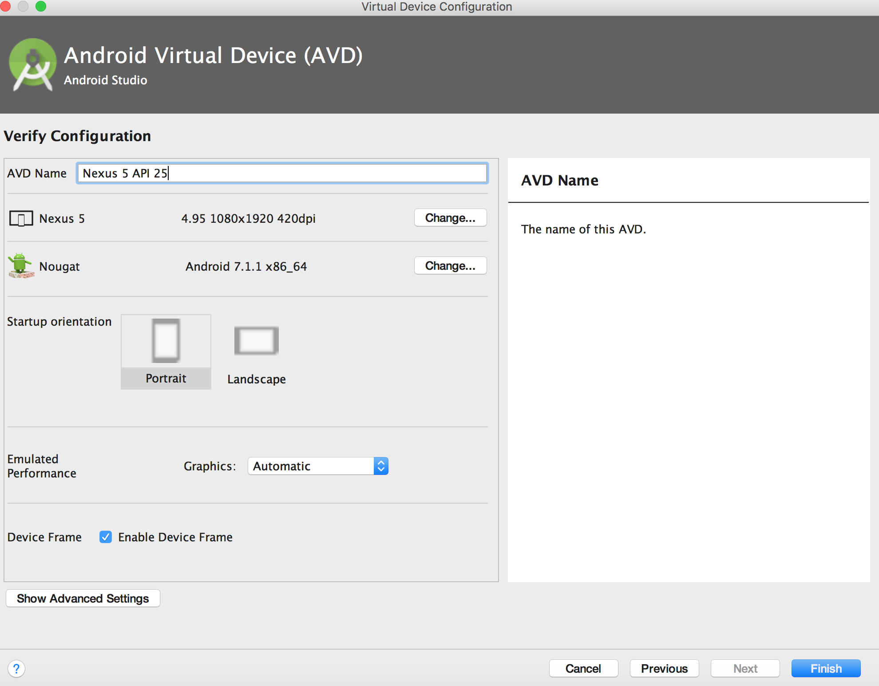Screen dimensions: 879x686
Task: Click the 'Device Frame' label
Action: [x=44, y=537]
